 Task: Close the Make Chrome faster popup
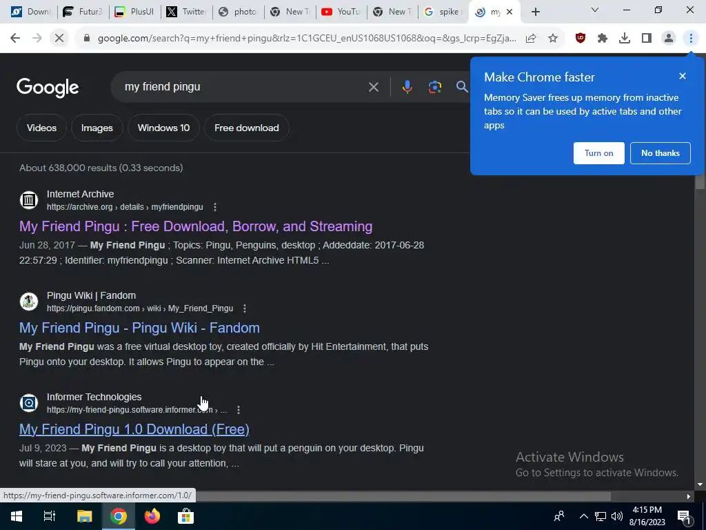[x=682, y=76]
